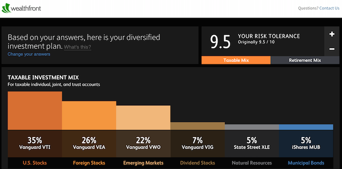Click the 26% Vanguard VEA tile
The image size is (342, 169).
[89, 144]
